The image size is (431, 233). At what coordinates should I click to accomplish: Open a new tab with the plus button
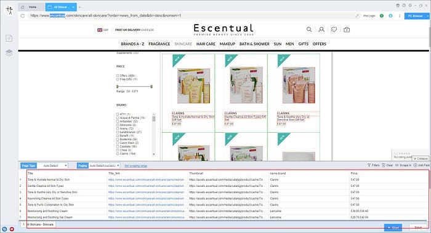click(79, 7)
